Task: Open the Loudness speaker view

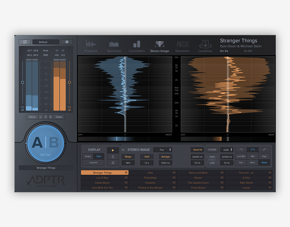Action: coord(205,46)
